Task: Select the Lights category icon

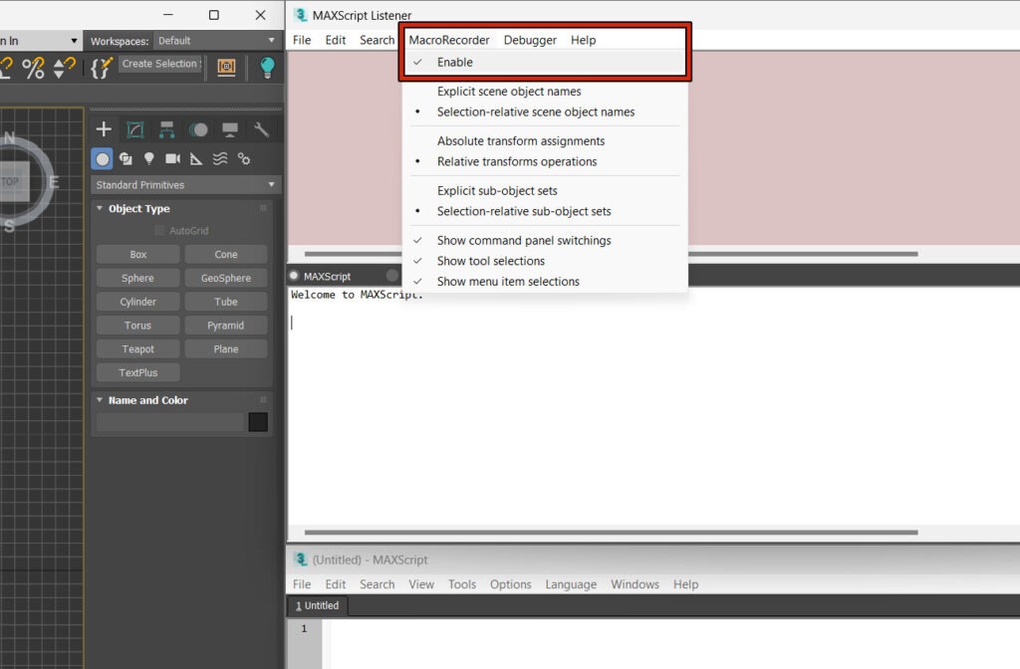Action: [149, 158]
